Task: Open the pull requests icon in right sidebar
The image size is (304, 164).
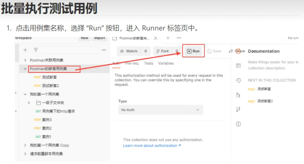Action: click(x=238, y=95)
